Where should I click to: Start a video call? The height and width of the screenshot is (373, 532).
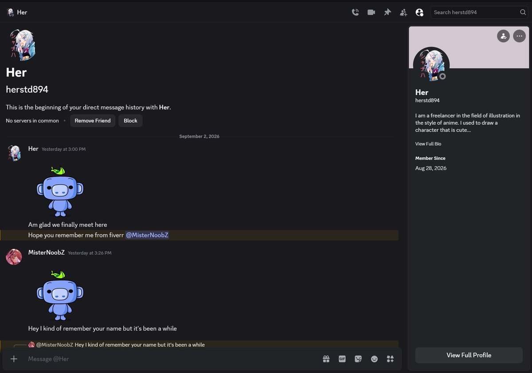(371, 12)
